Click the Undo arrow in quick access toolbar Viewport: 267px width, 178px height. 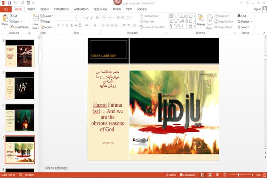(x=15, y=3)
